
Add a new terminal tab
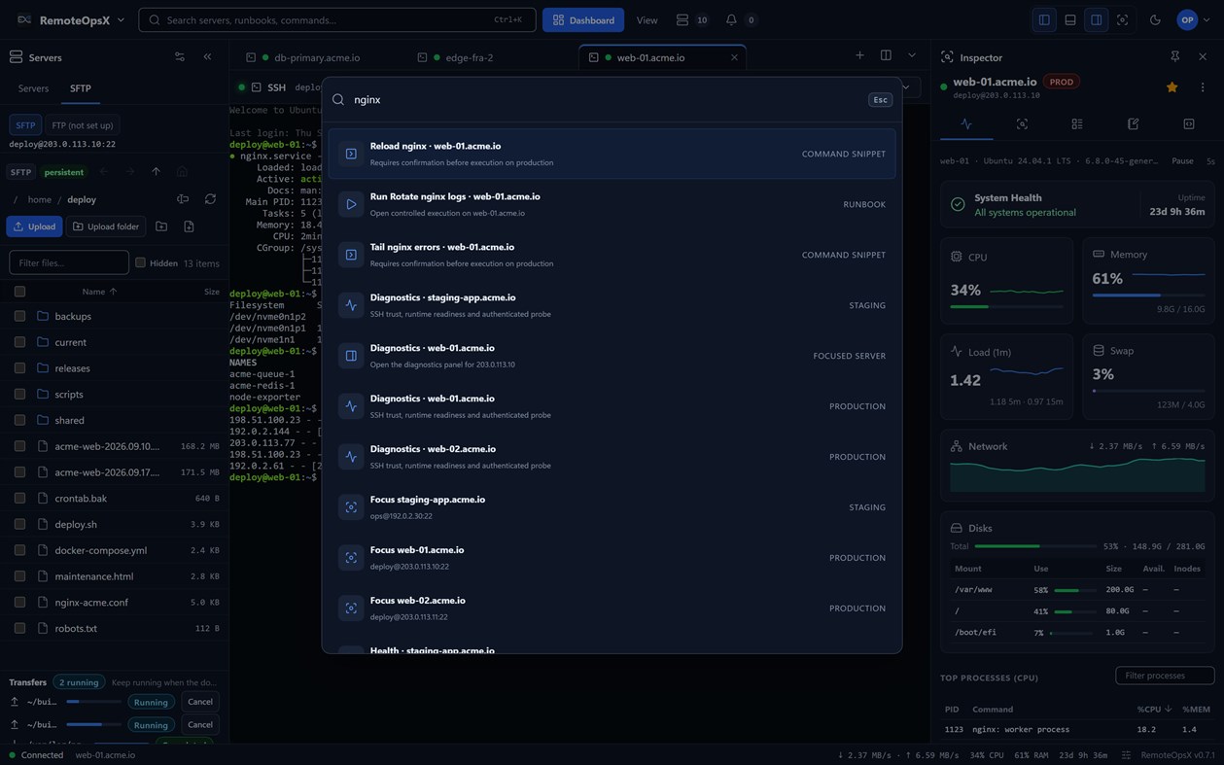tap(859, 55)
